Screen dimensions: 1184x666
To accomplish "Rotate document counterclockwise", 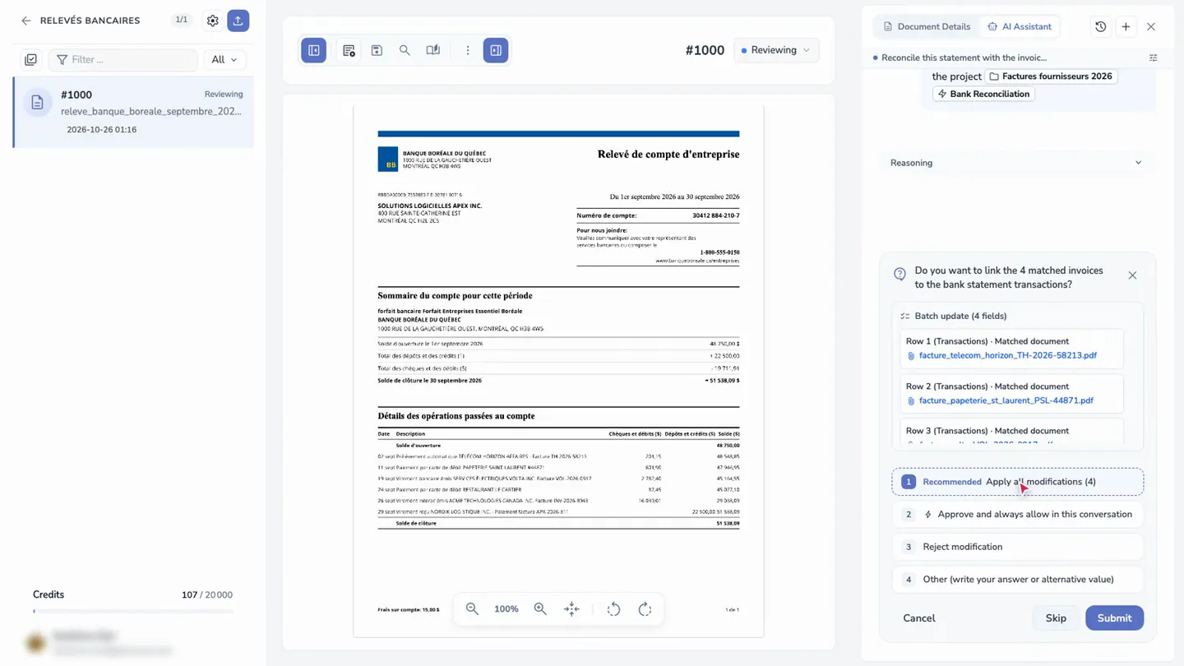I will [x=613, y=609].
